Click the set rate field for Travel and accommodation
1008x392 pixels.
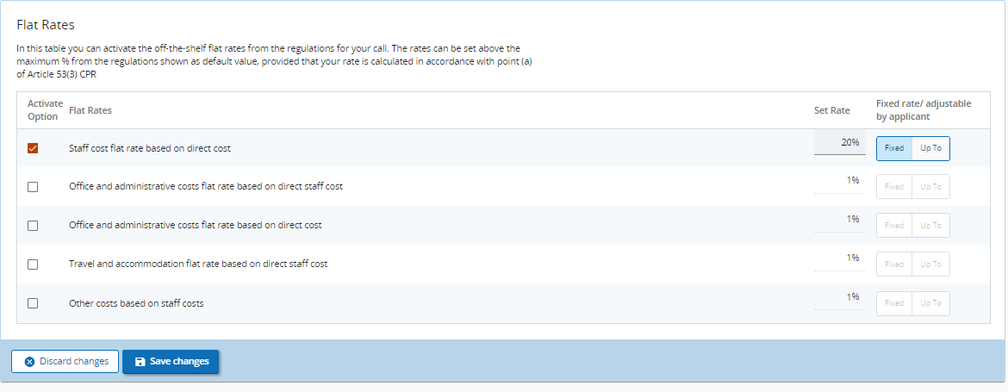[x=839, y=258]
